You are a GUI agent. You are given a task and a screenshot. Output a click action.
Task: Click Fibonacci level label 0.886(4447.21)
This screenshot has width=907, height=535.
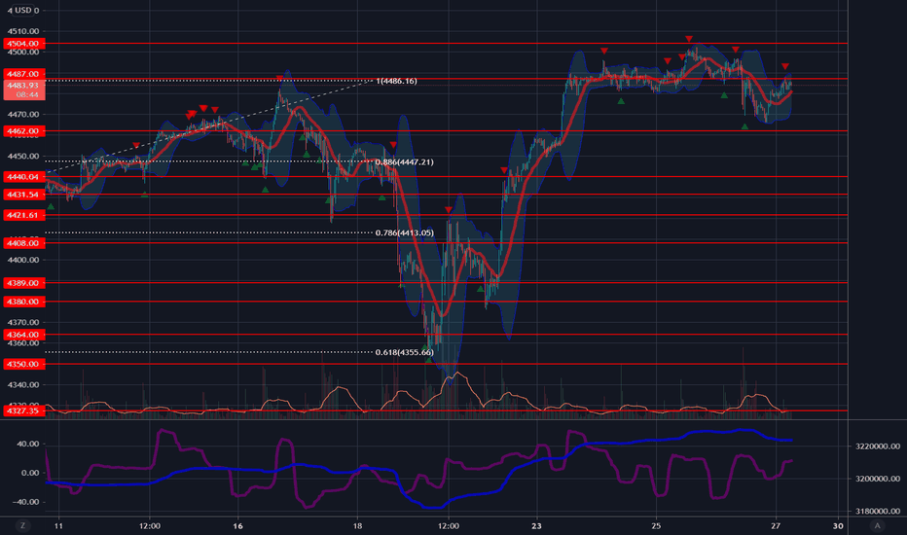404,161
